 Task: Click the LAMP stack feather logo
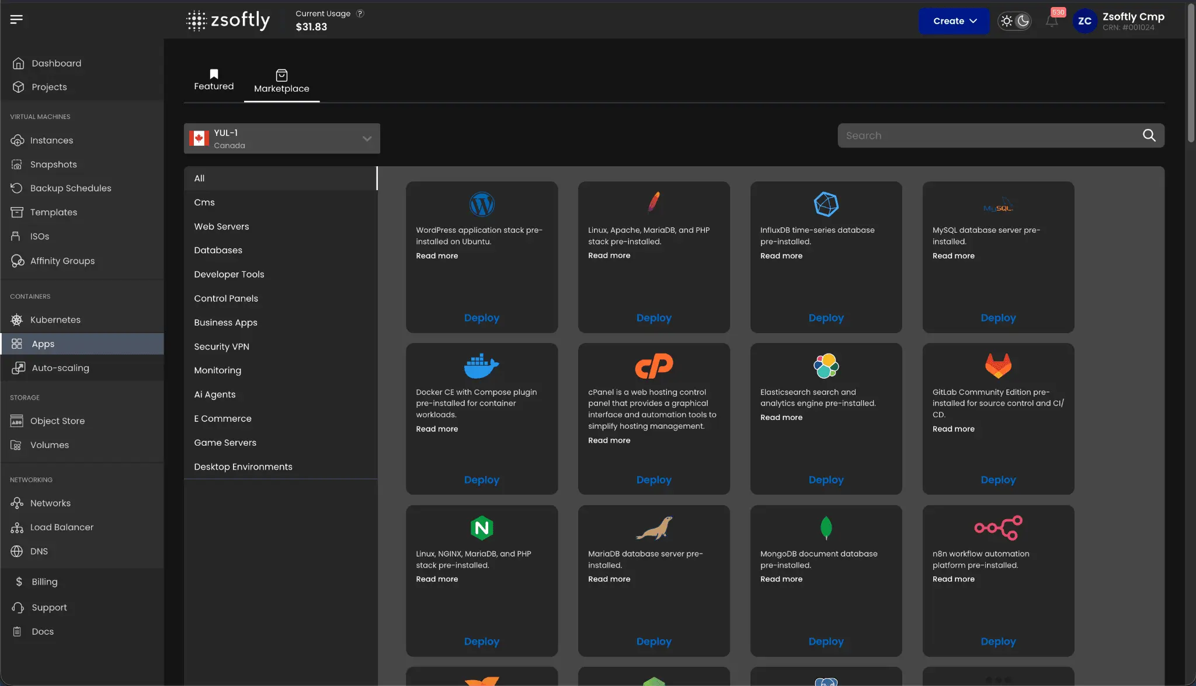[x=654, y=202]
